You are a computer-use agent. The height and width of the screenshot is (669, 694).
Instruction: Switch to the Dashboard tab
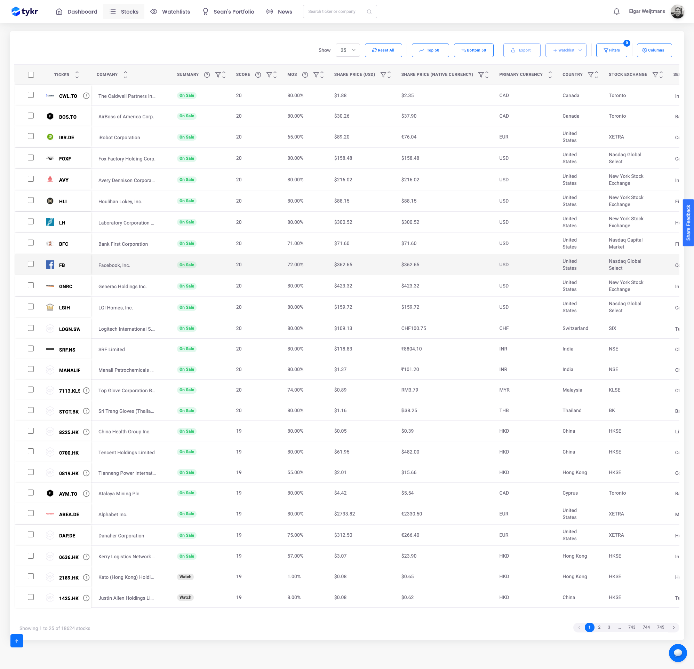[x=82, y=11]
